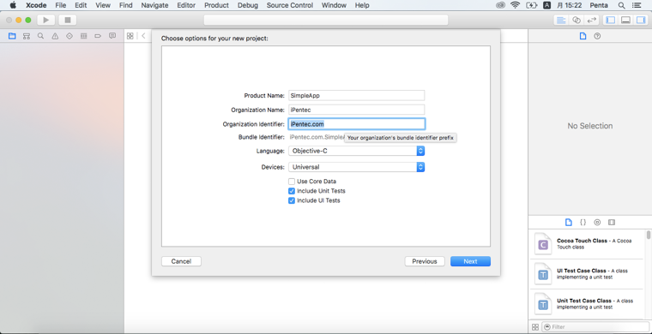Show the File Template library

569,223
